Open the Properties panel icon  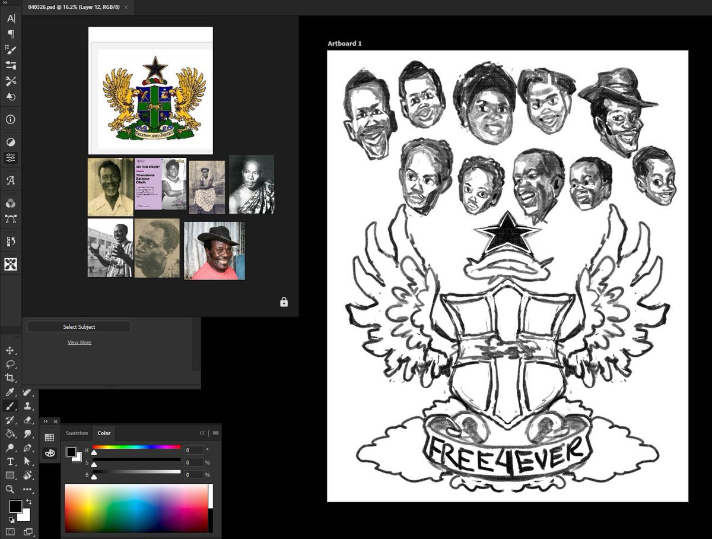coord(11,158)
